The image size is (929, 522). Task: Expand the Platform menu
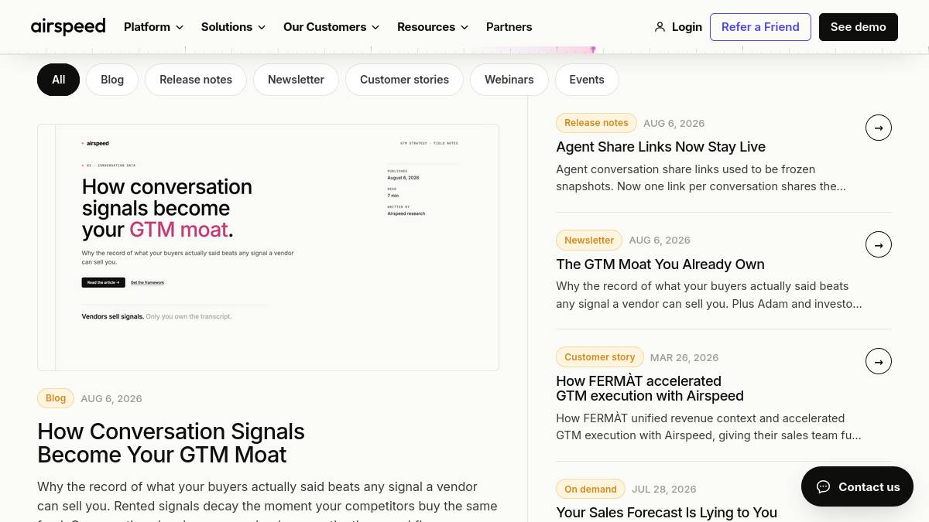tap(154, 27)
